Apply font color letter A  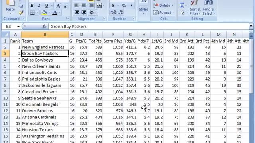(55, 12)
